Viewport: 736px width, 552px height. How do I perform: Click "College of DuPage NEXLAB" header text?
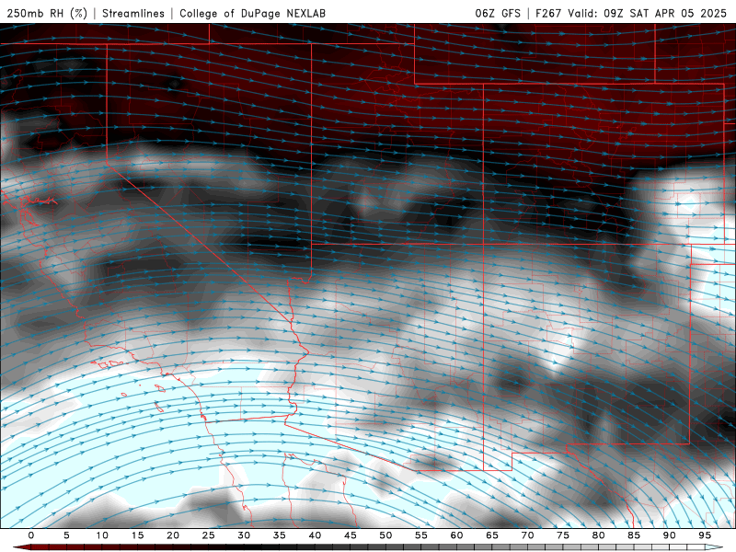point(252,13)
